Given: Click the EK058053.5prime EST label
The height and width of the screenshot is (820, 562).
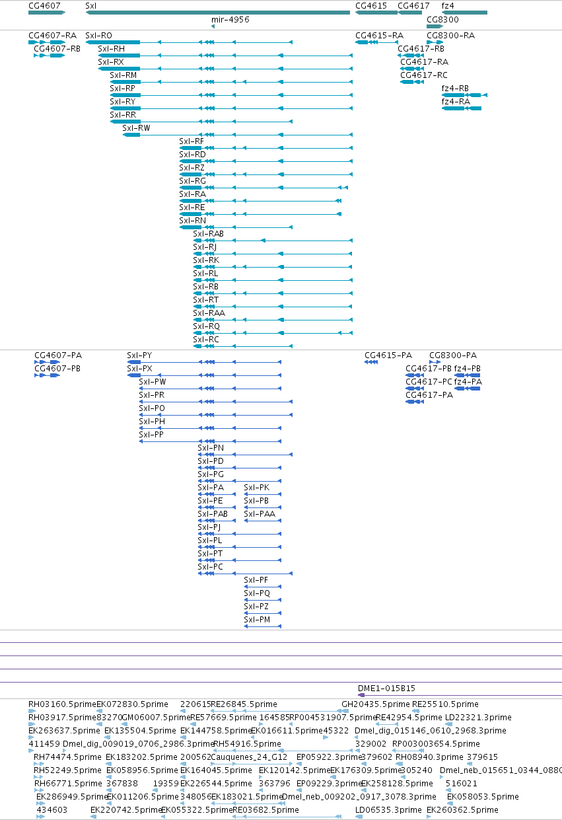Looking at the screenshot, I should point(483,797).
